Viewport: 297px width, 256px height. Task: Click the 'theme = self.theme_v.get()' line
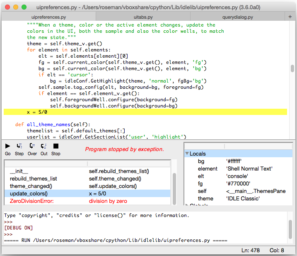click(x=64, y=44)
